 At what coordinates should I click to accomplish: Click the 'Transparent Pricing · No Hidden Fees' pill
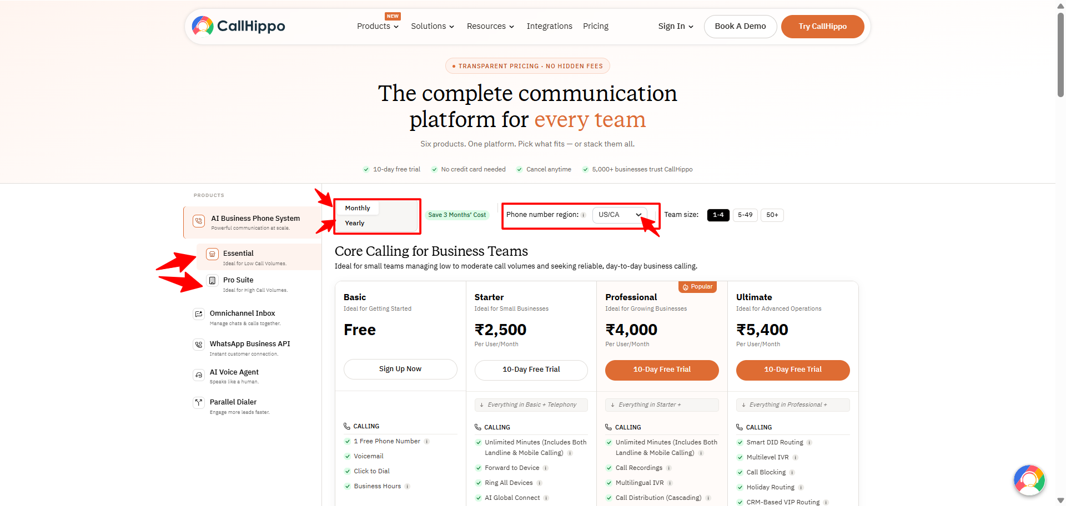pos(527,66)
